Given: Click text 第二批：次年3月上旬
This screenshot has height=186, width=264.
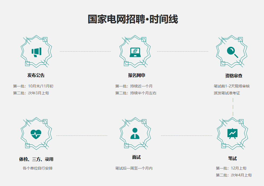Looking at the screenshot, I should [31, 93].
